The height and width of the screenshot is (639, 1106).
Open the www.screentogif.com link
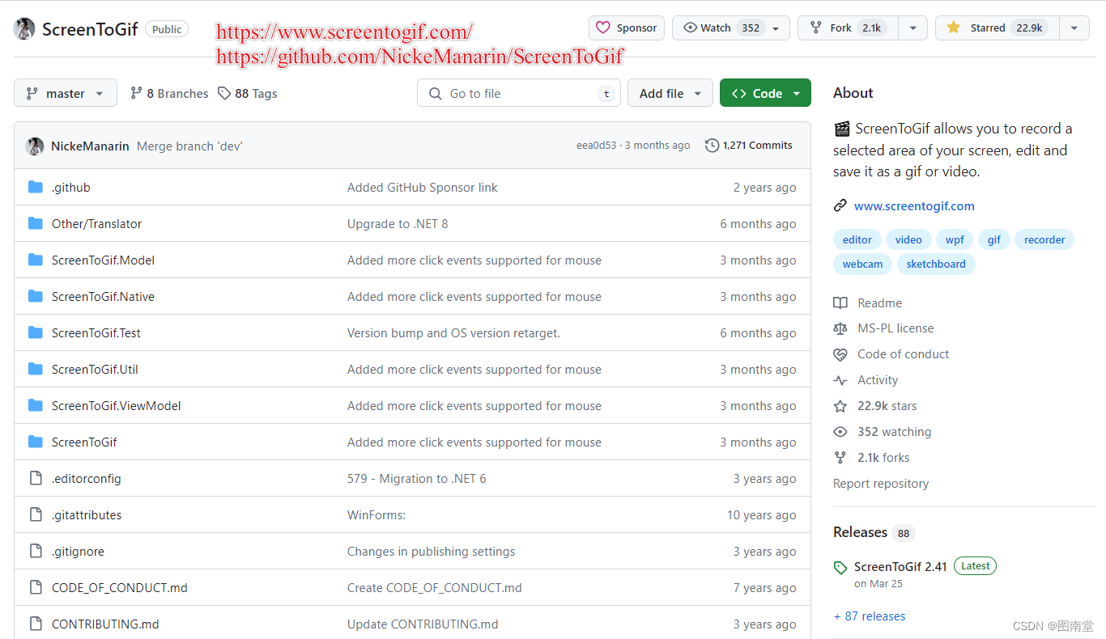pos(914,205)
